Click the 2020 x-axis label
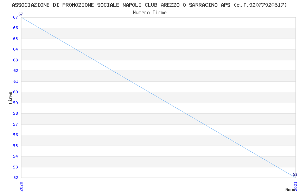The image size is (299, 193). coord(21,187)
